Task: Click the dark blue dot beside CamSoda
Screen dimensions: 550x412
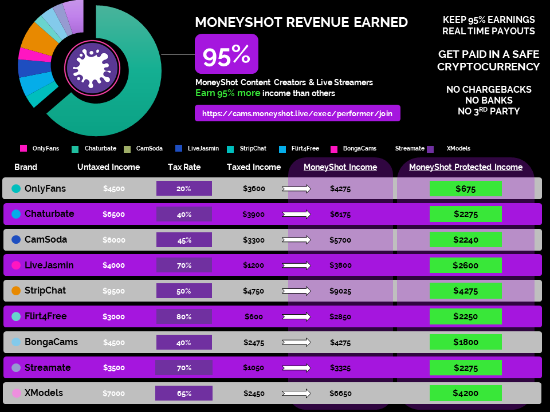Action: [16, 240]
